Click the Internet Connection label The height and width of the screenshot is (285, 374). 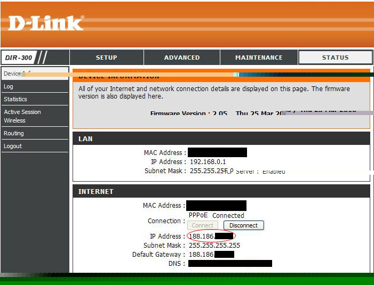click(166, 221)
